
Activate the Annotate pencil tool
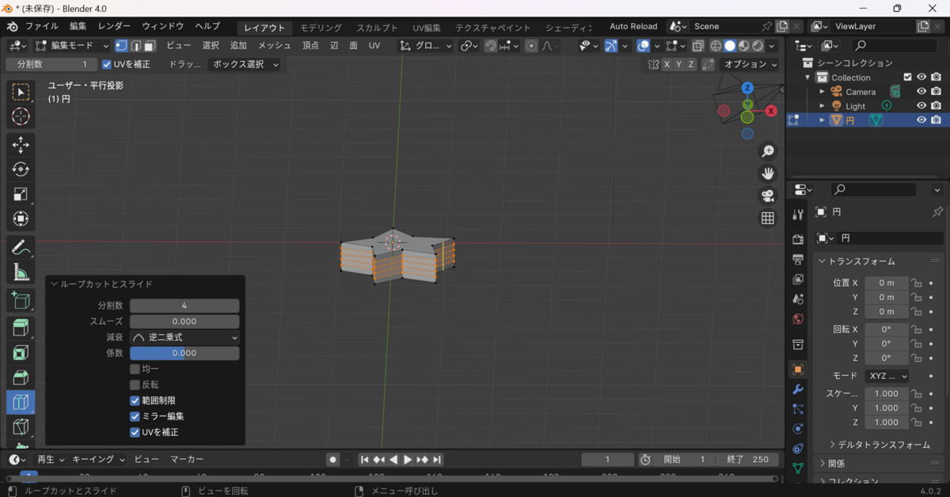21,248
